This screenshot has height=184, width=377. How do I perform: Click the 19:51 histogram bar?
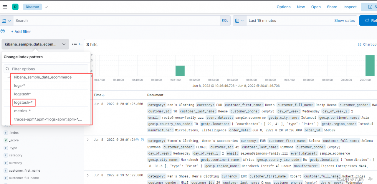coord(180,71)
